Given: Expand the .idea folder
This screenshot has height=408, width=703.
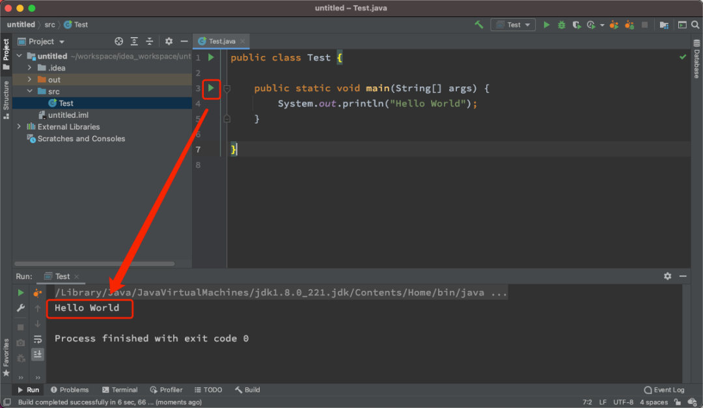Looking at the screenshot, I should pyautogui.click(x=29, y=68).
